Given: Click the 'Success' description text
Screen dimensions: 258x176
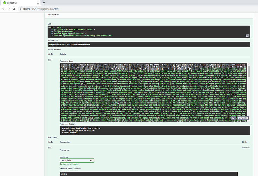Looking at the screenshot, I should pos(64,150).
